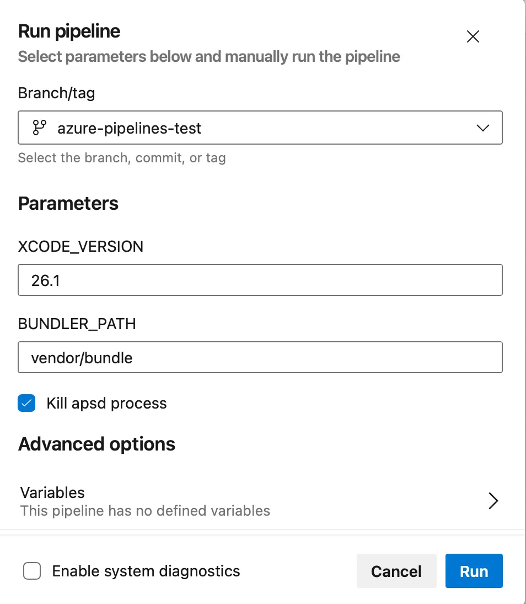Click the dropdown arrow icon on Branch/tag field
This screenshot has width=526, height=604.
(482, 128)
